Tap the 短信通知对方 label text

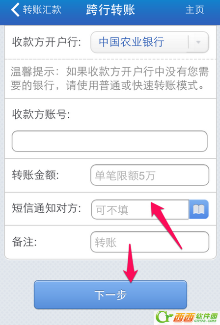pos(47,208)
